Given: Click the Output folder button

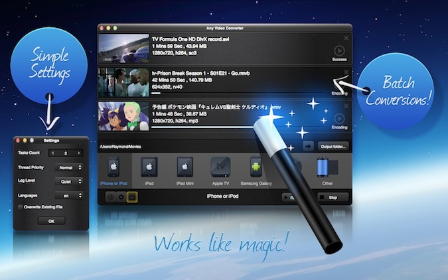Looking at the screenshot, I should [333, 146].
